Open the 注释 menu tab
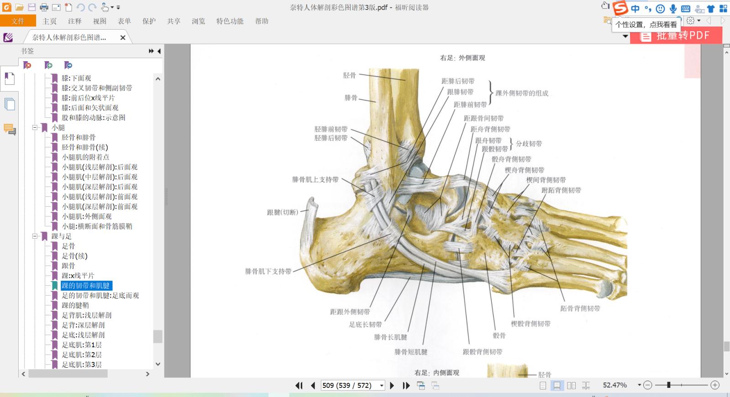 pos(74,21)
